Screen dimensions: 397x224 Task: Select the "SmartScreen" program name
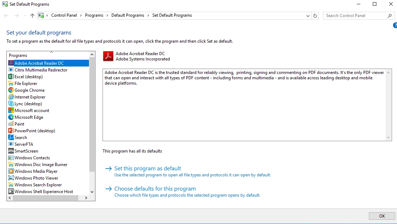coord(26,151)
